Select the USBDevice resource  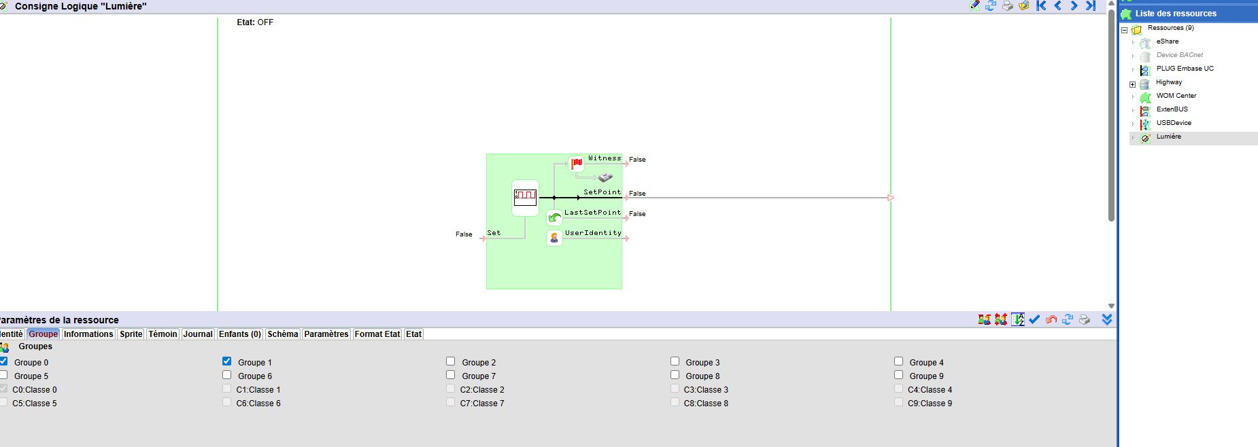coord(1174,123)
